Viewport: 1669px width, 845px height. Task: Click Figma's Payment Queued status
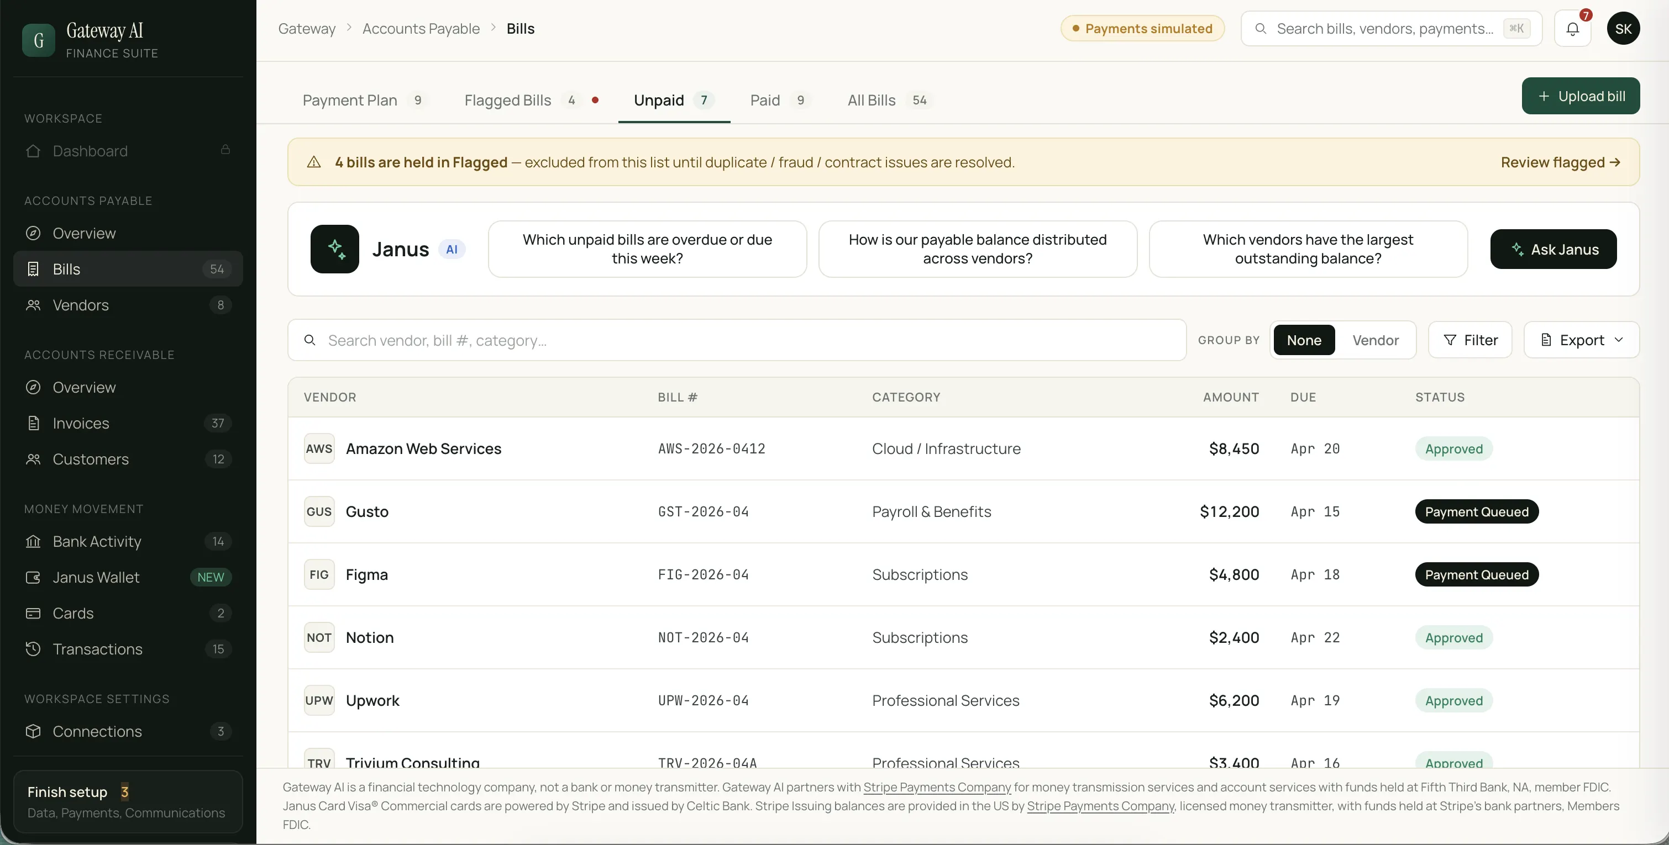coord(1477,574)
